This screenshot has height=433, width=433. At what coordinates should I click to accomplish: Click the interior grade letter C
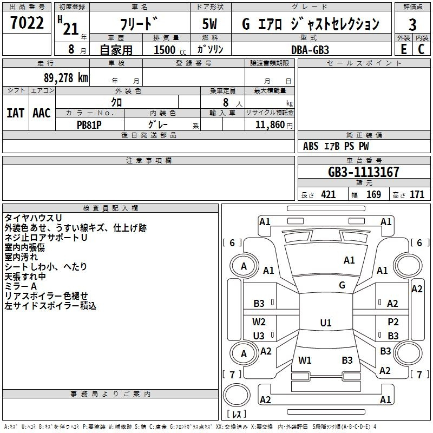pyautogui.click(x=421, y=49)
